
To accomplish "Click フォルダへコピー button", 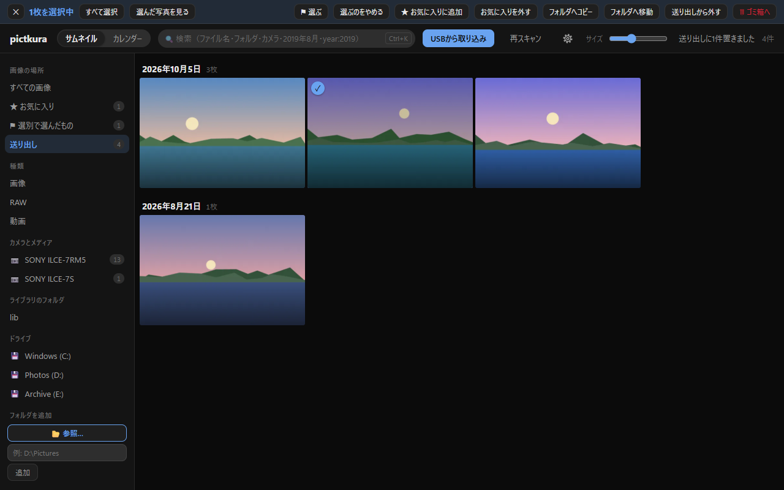I will 571,12.
